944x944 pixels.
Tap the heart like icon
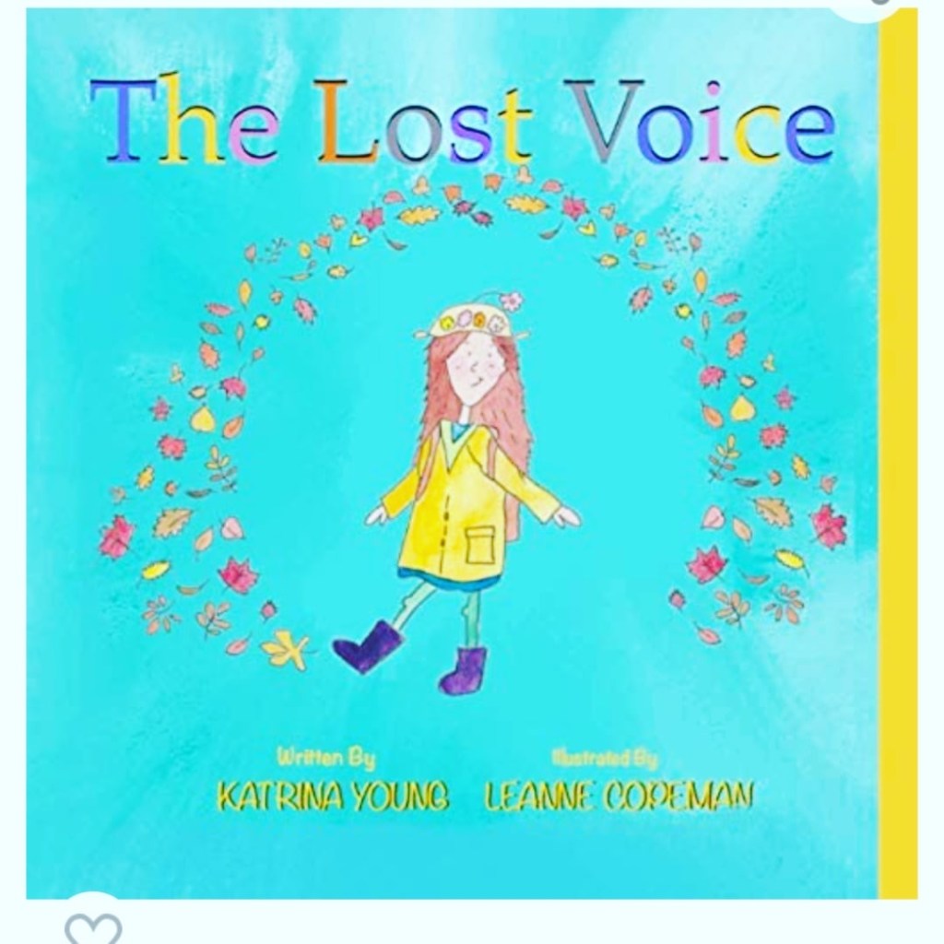point(93,929)
